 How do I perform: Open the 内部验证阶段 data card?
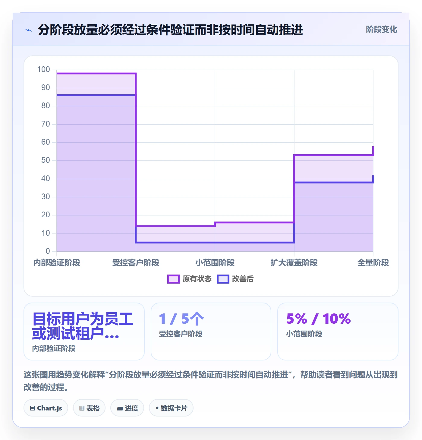84,332
